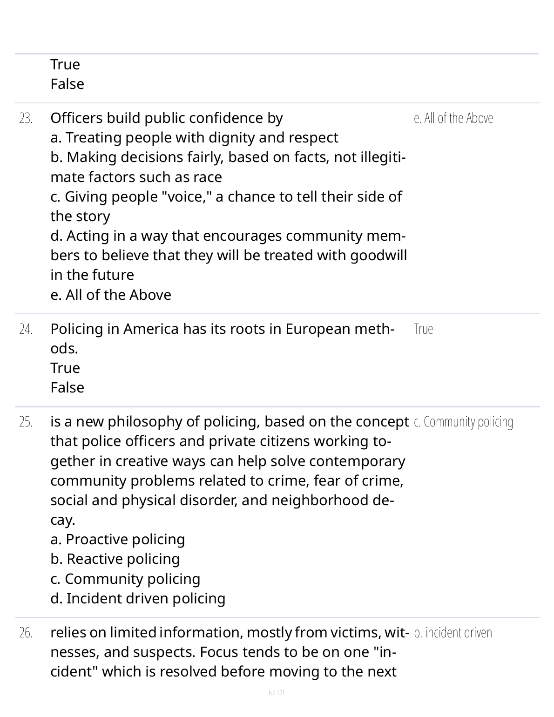
Task: Click 'Policing in America has its roots' question text
Action: coord(223,329)
